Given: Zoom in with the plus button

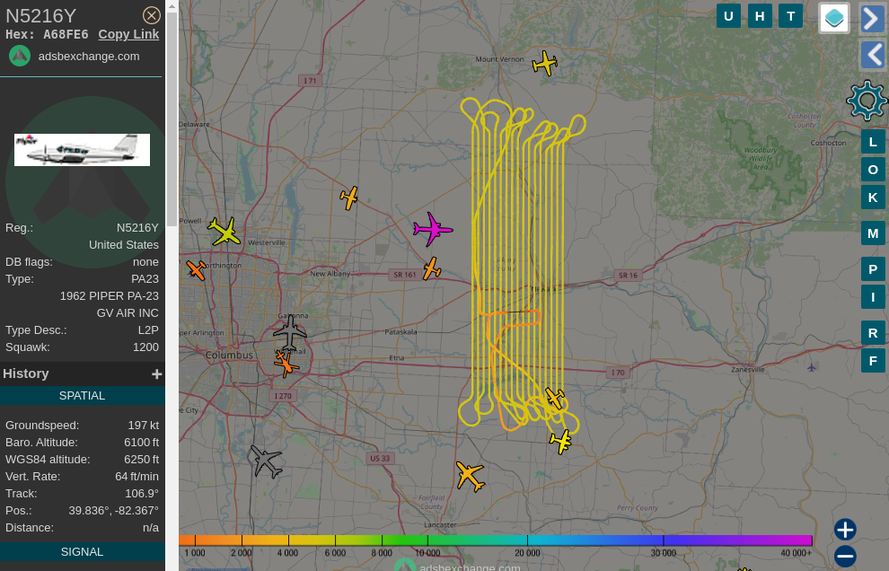Looking at the screenshot, I should (845, 531).
